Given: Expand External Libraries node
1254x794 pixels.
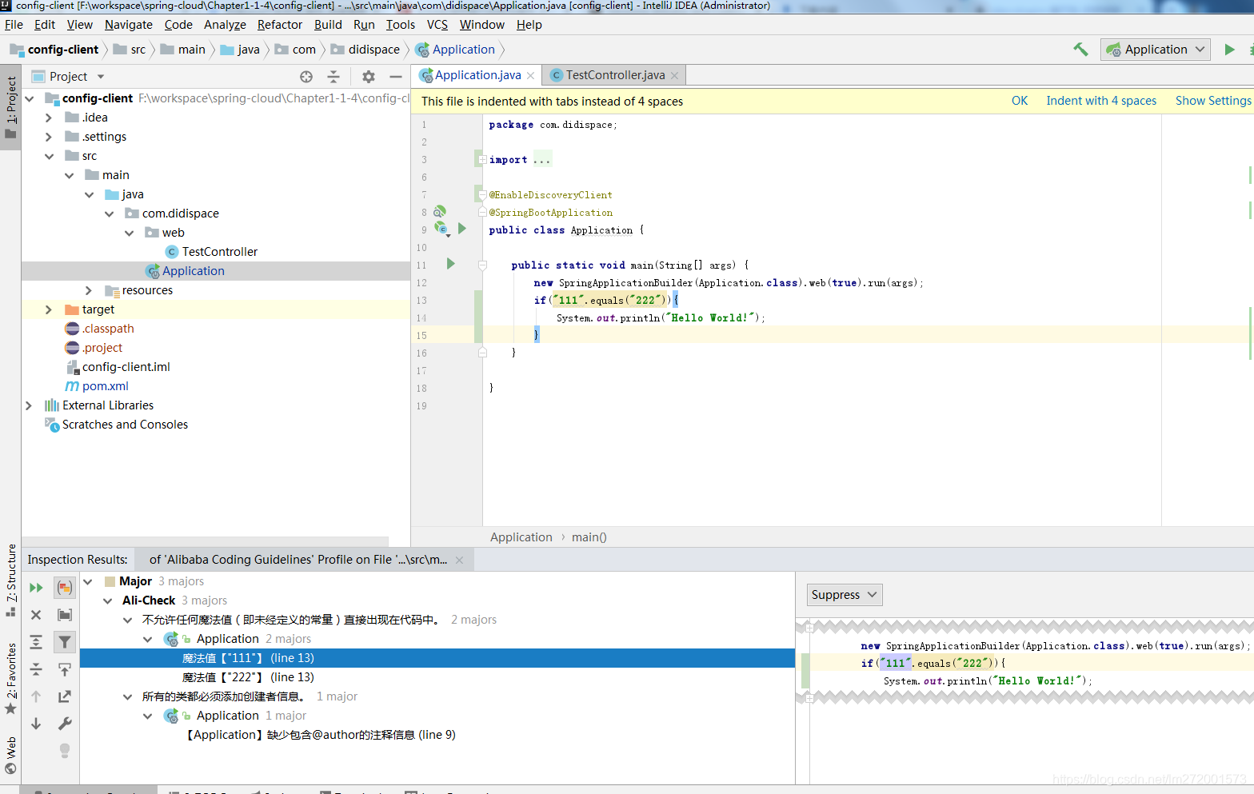Looking at the screenshot, I should pos(29,405).
